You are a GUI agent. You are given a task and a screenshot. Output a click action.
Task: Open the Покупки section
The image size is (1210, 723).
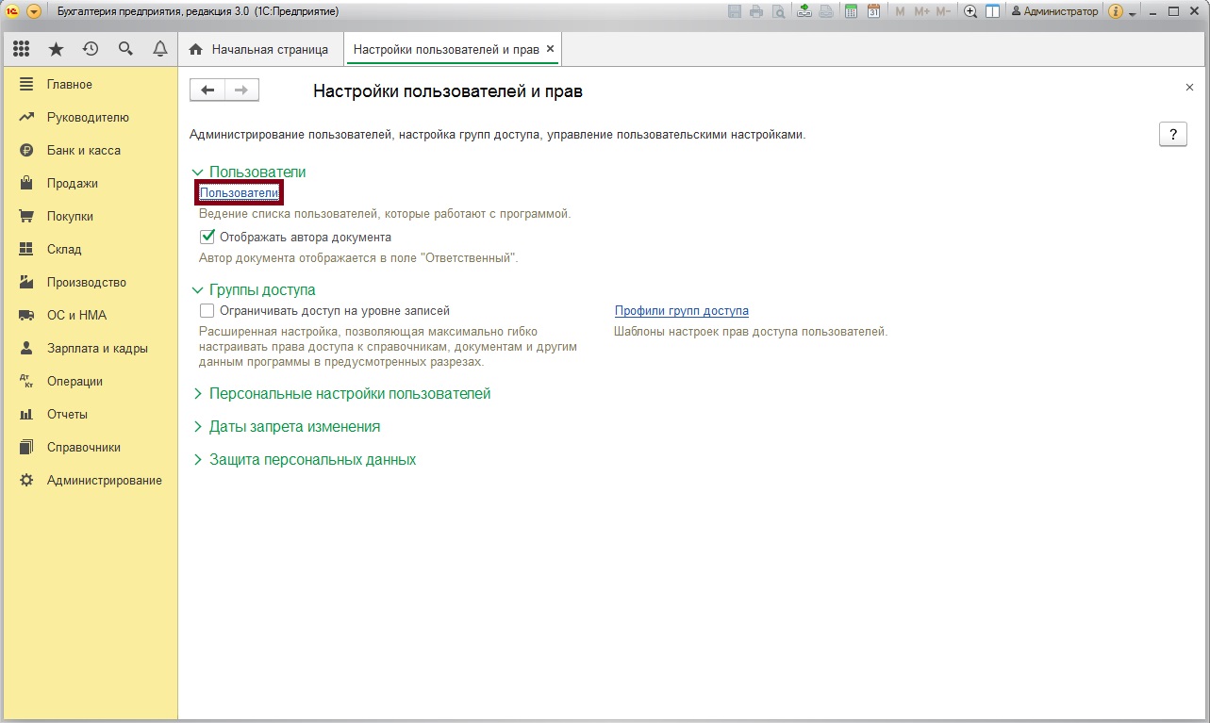[70, 216]
